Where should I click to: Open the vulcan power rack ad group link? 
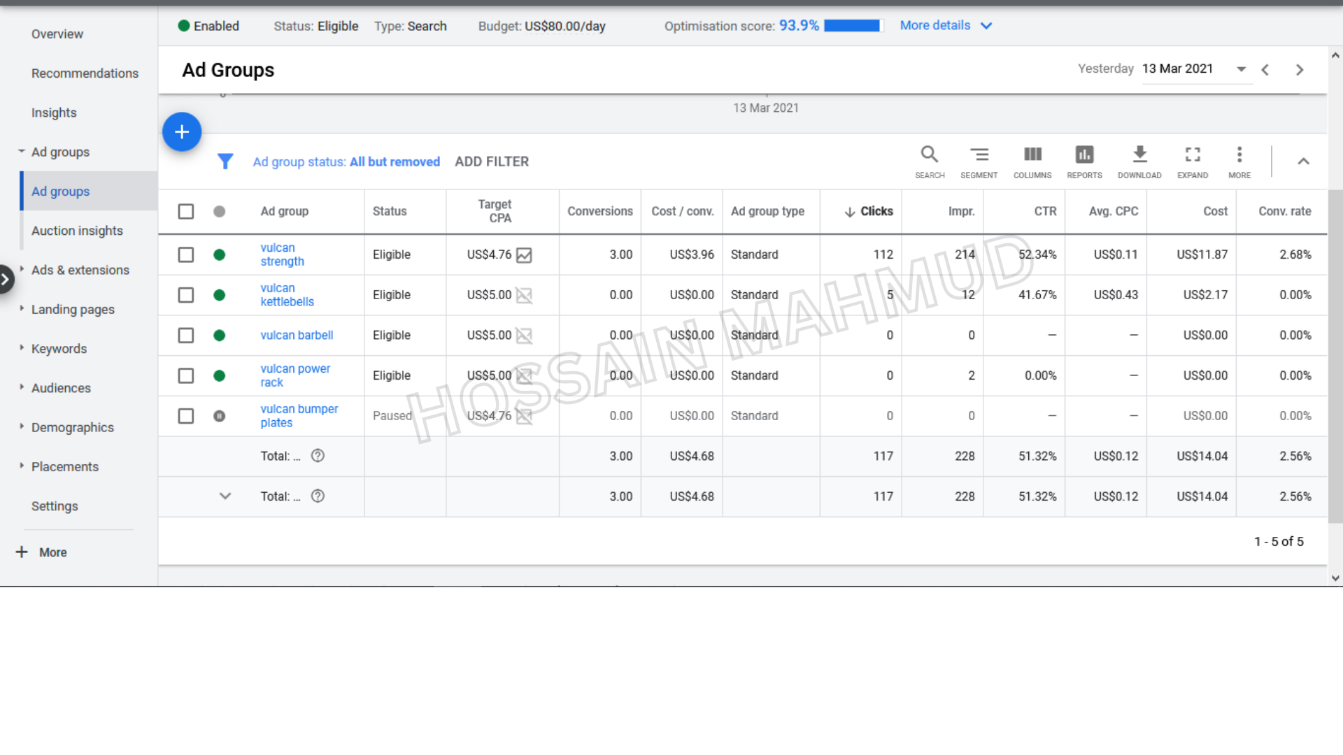point(295,375)
